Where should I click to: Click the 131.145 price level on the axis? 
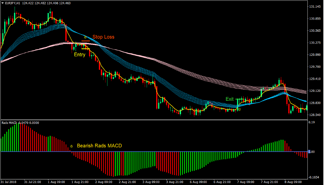coord(315,7)
